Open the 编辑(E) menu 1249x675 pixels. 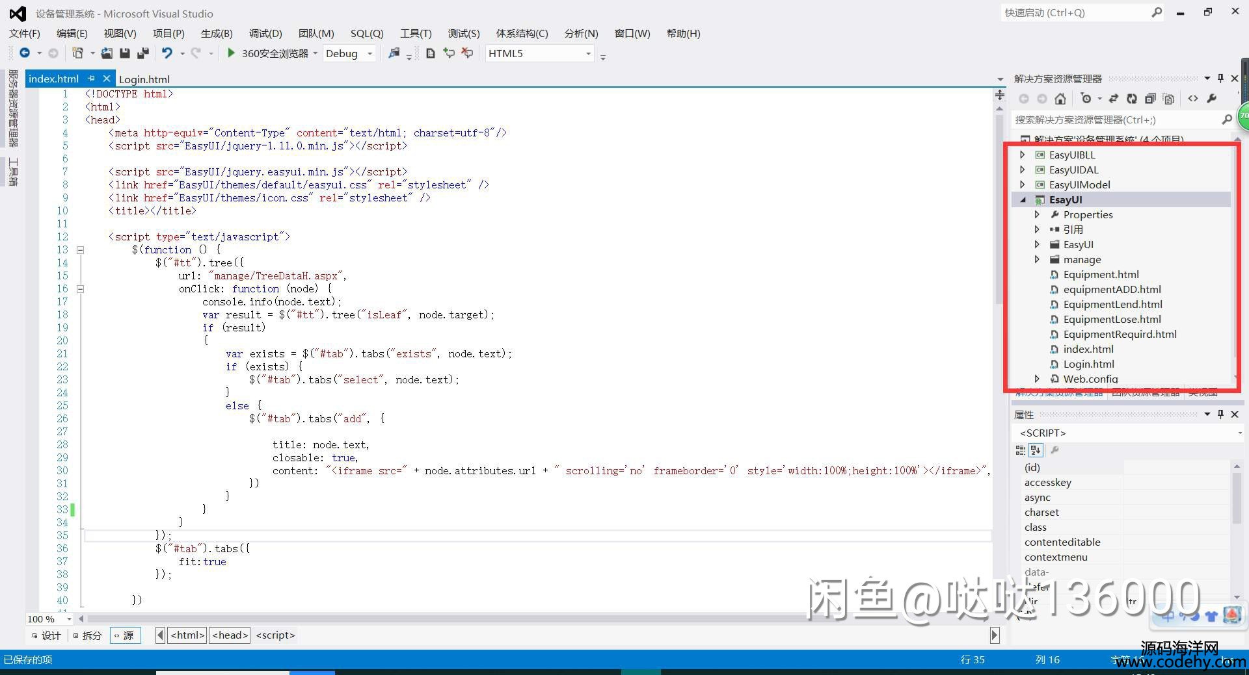pyautogui.click(x=72, y=33)
